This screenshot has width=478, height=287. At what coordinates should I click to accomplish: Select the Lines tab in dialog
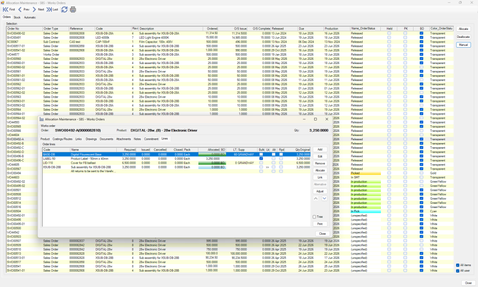(165, 139)
